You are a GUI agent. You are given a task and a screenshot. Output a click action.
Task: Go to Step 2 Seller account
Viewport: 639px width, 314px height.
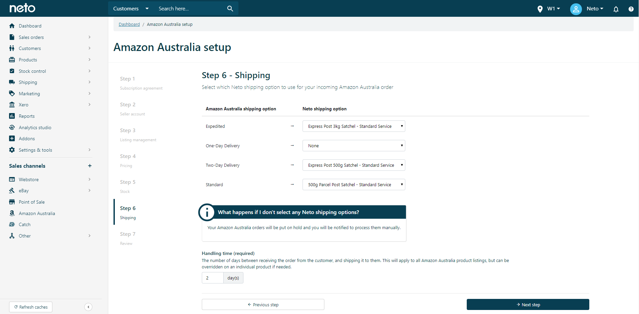pos(132,109)
